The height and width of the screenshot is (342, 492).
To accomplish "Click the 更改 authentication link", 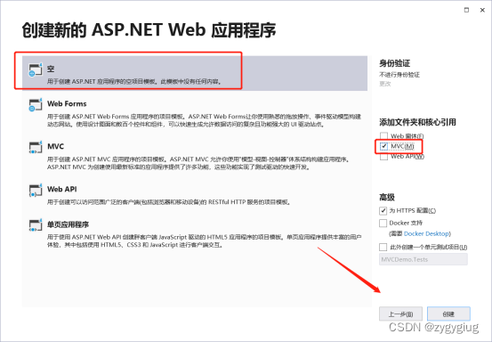I will 385,84.
